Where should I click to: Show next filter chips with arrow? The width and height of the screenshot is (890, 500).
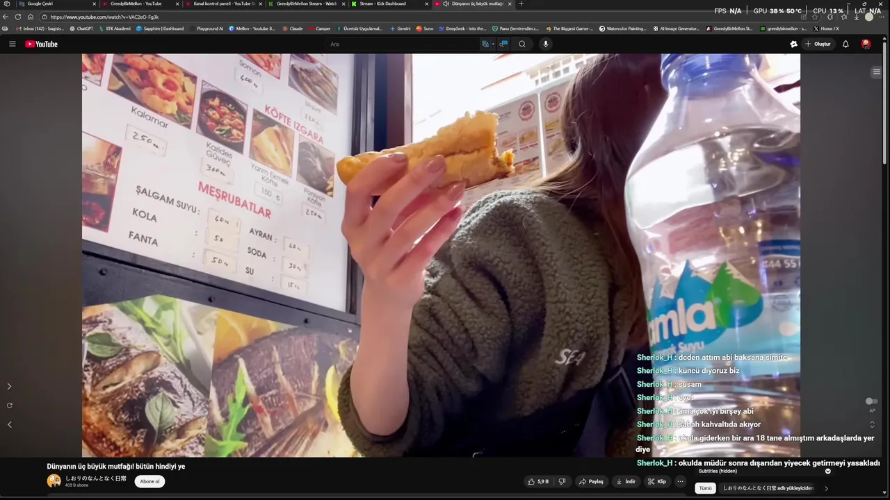point(826,488)
